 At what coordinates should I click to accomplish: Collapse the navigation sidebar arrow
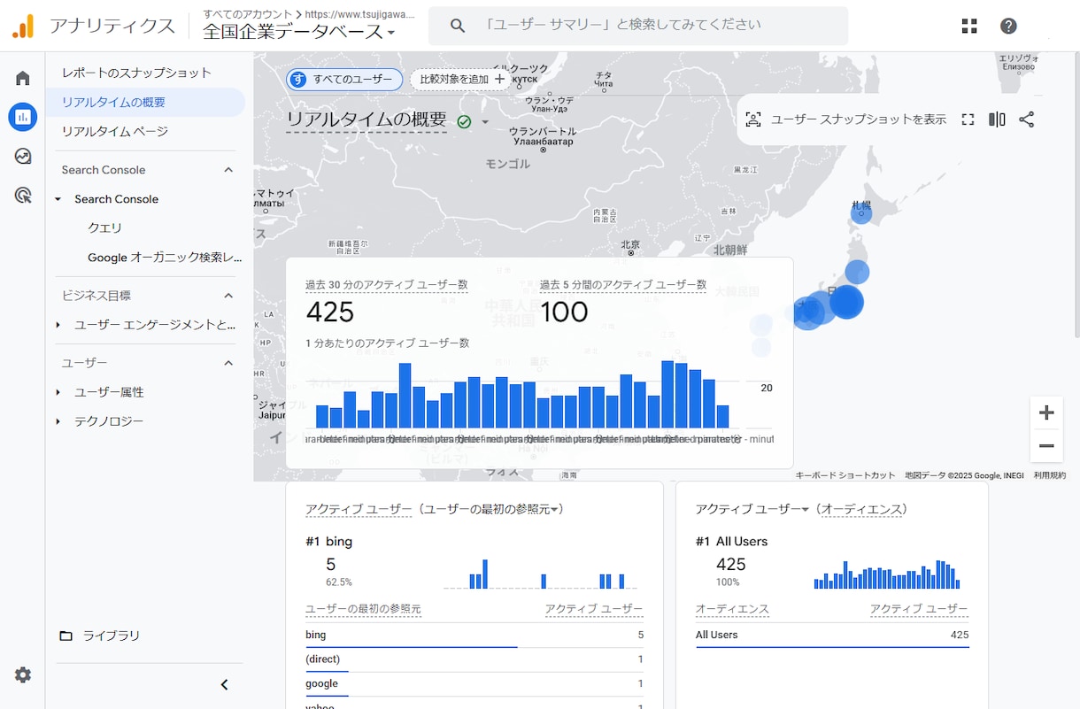point(224,684)
